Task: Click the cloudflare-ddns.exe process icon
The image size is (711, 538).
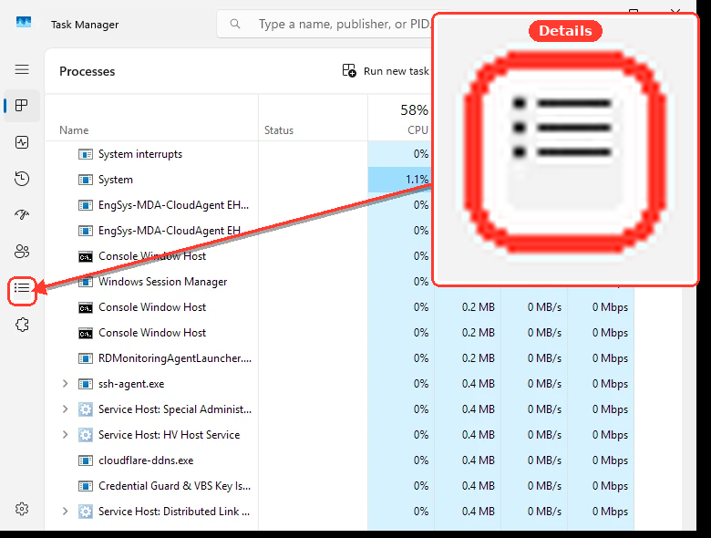Action: pos(86,460)
